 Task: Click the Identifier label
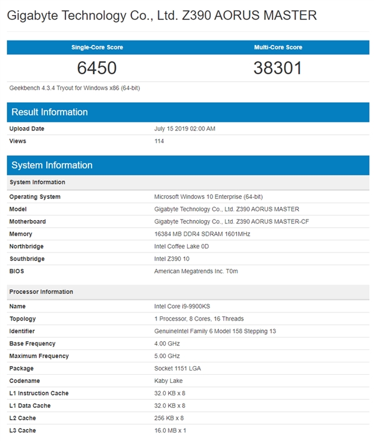pyautogui.click(x=22, y=331)
